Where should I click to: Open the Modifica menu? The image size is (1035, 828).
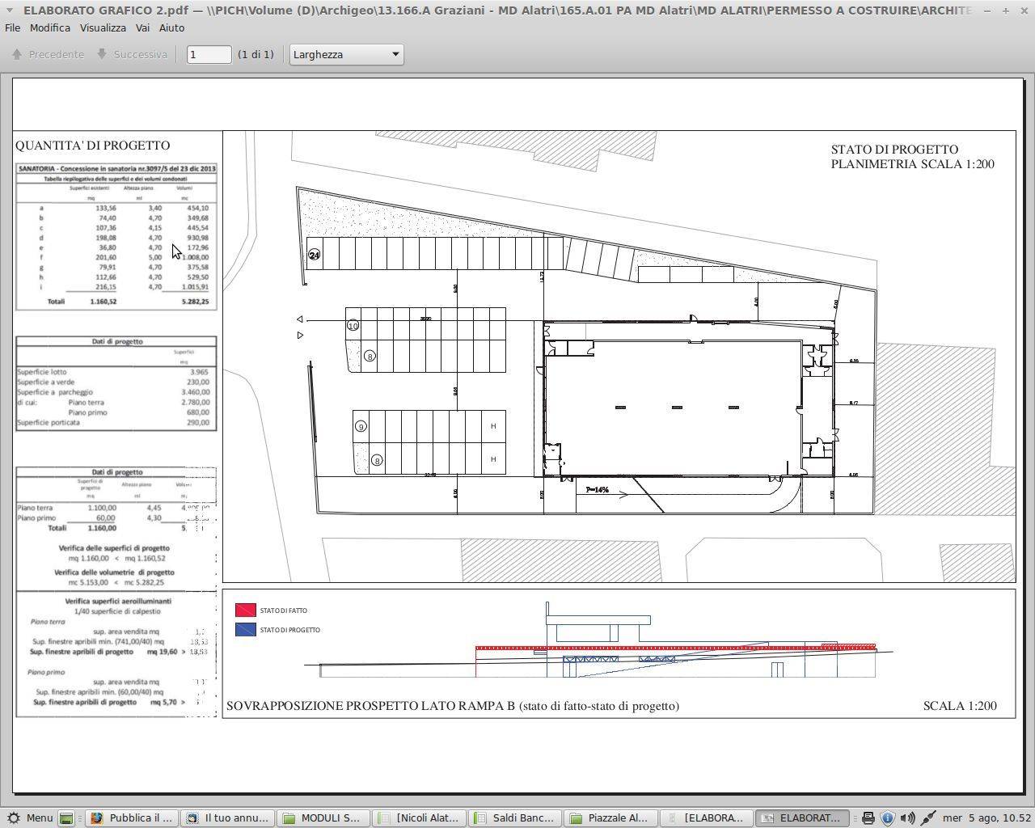50,27
